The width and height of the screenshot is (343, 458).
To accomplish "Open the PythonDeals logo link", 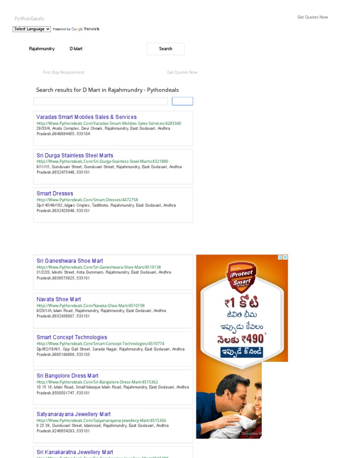I will [x=29, y=18].
